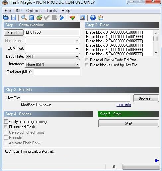Toggle the Fill unused Flash checkbox
This screenshot has width=162, height=171.
click(x=6, y=127)
